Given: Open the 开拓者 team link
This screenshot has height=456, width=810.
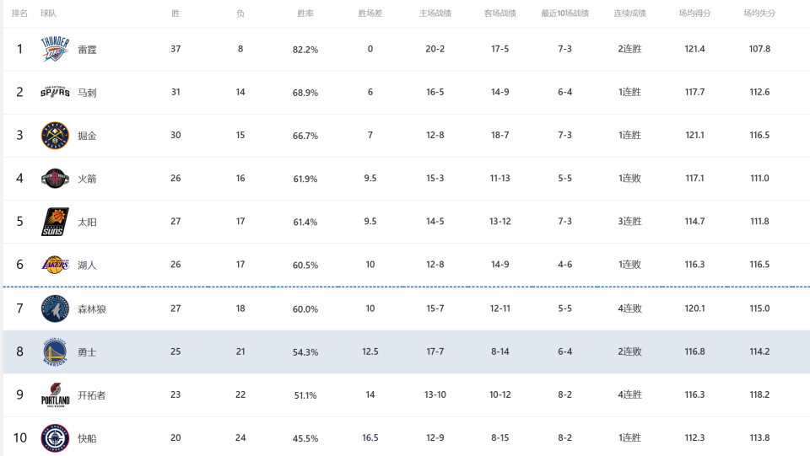Looking at the screenshot, I should click(92, 395).
